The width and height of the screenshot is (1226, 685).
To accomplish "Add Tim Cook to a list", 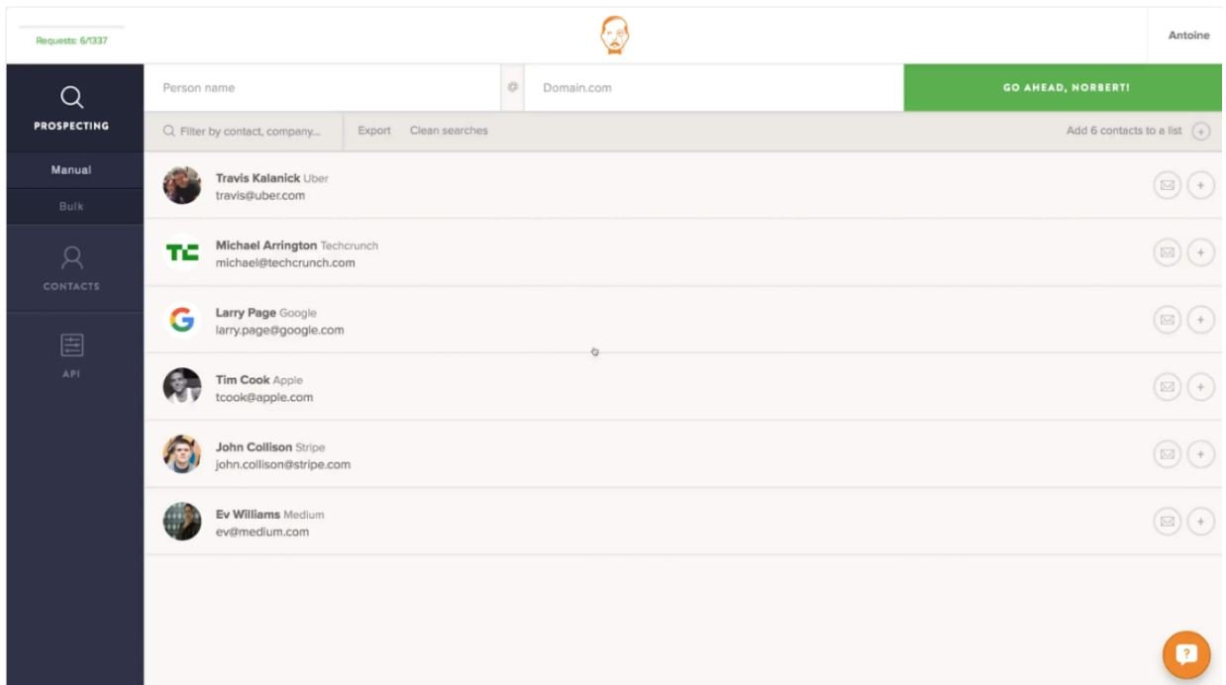I will [1200, 387].
